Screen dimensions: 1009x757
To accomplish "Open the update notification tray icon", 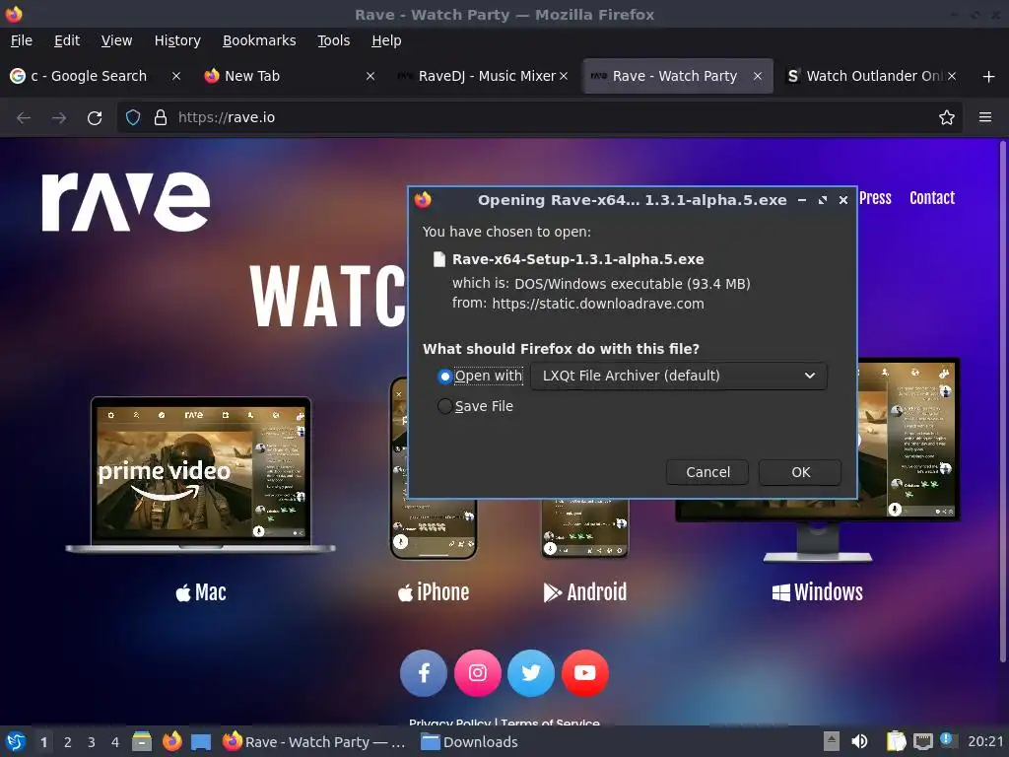I will coord(947,740).
